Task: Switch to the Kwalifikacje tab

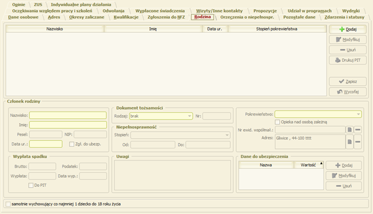Action: [126, 17]
